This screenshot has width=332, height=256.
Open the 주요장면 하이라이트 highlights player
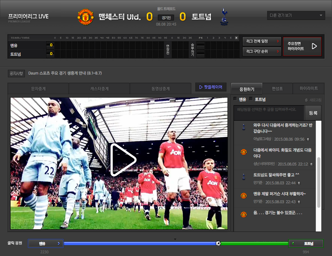click(302, 46)
